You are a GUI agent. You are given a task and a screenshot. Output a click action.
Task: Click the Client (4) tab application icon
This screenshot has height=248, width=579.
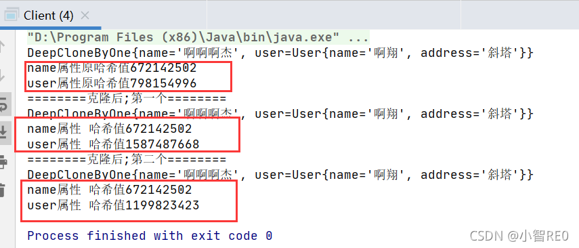(x=11, y=16)
